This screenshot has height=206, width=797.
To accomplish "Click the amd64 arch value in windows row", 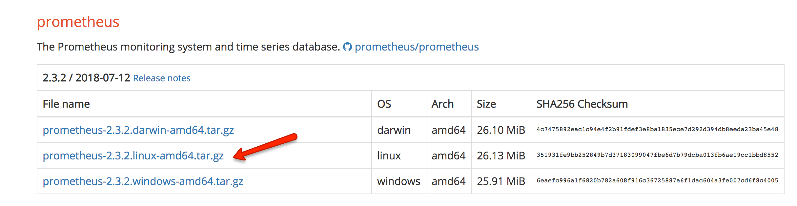I will pyautogui.click(x=448, y=181).
